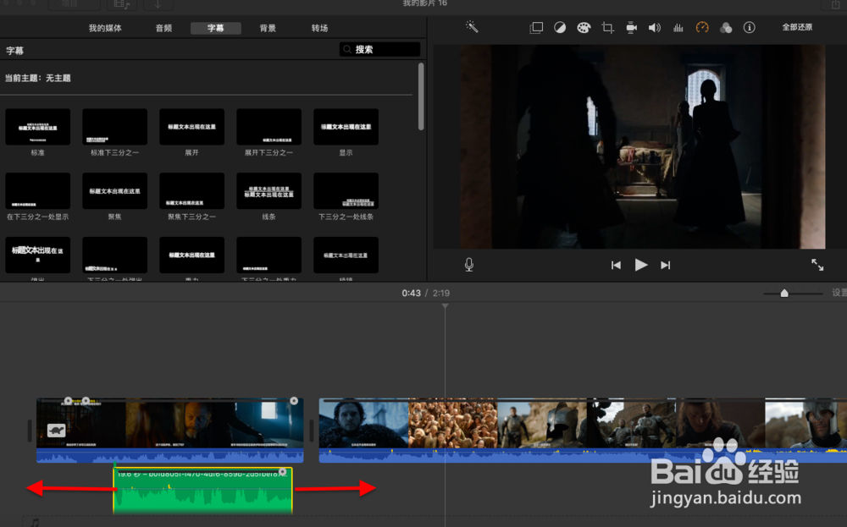The width and height of the screenshot is (847, 527).
Task: Open the noise reduction equalizer icon
Action: [x=678, y=28]
